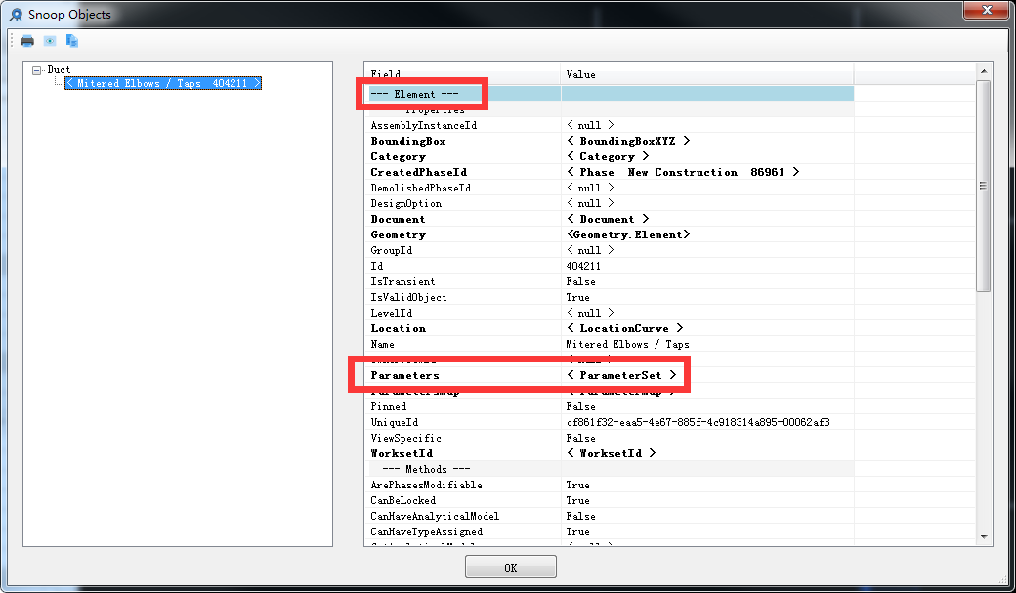The width and height of the screenshot is (1016, 593).
Task: Click the Category field name
Action: click(399, 157)
